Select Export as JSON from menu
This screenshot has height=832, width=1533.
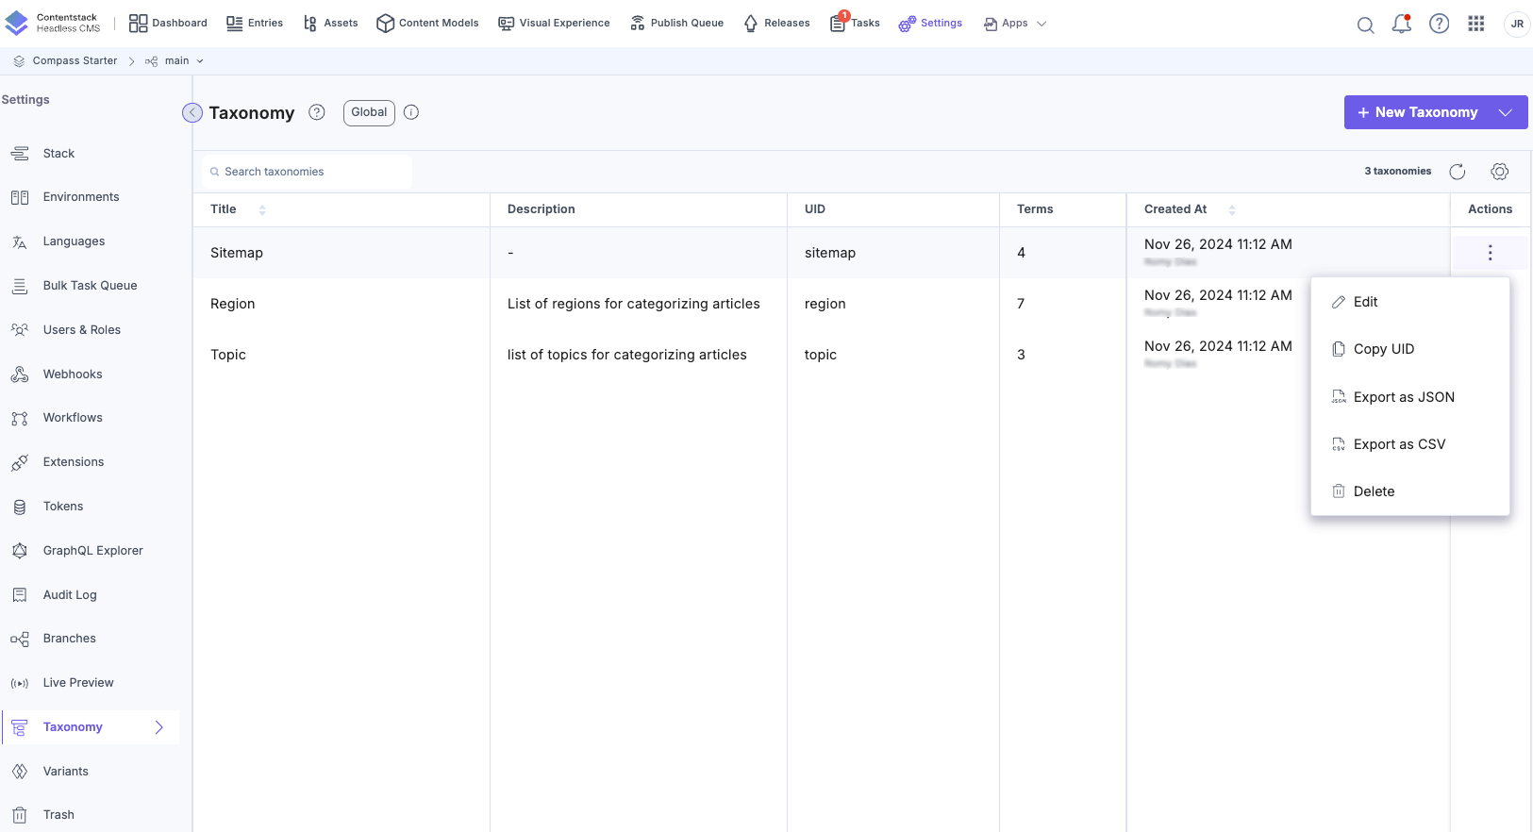coord(1403,397)
